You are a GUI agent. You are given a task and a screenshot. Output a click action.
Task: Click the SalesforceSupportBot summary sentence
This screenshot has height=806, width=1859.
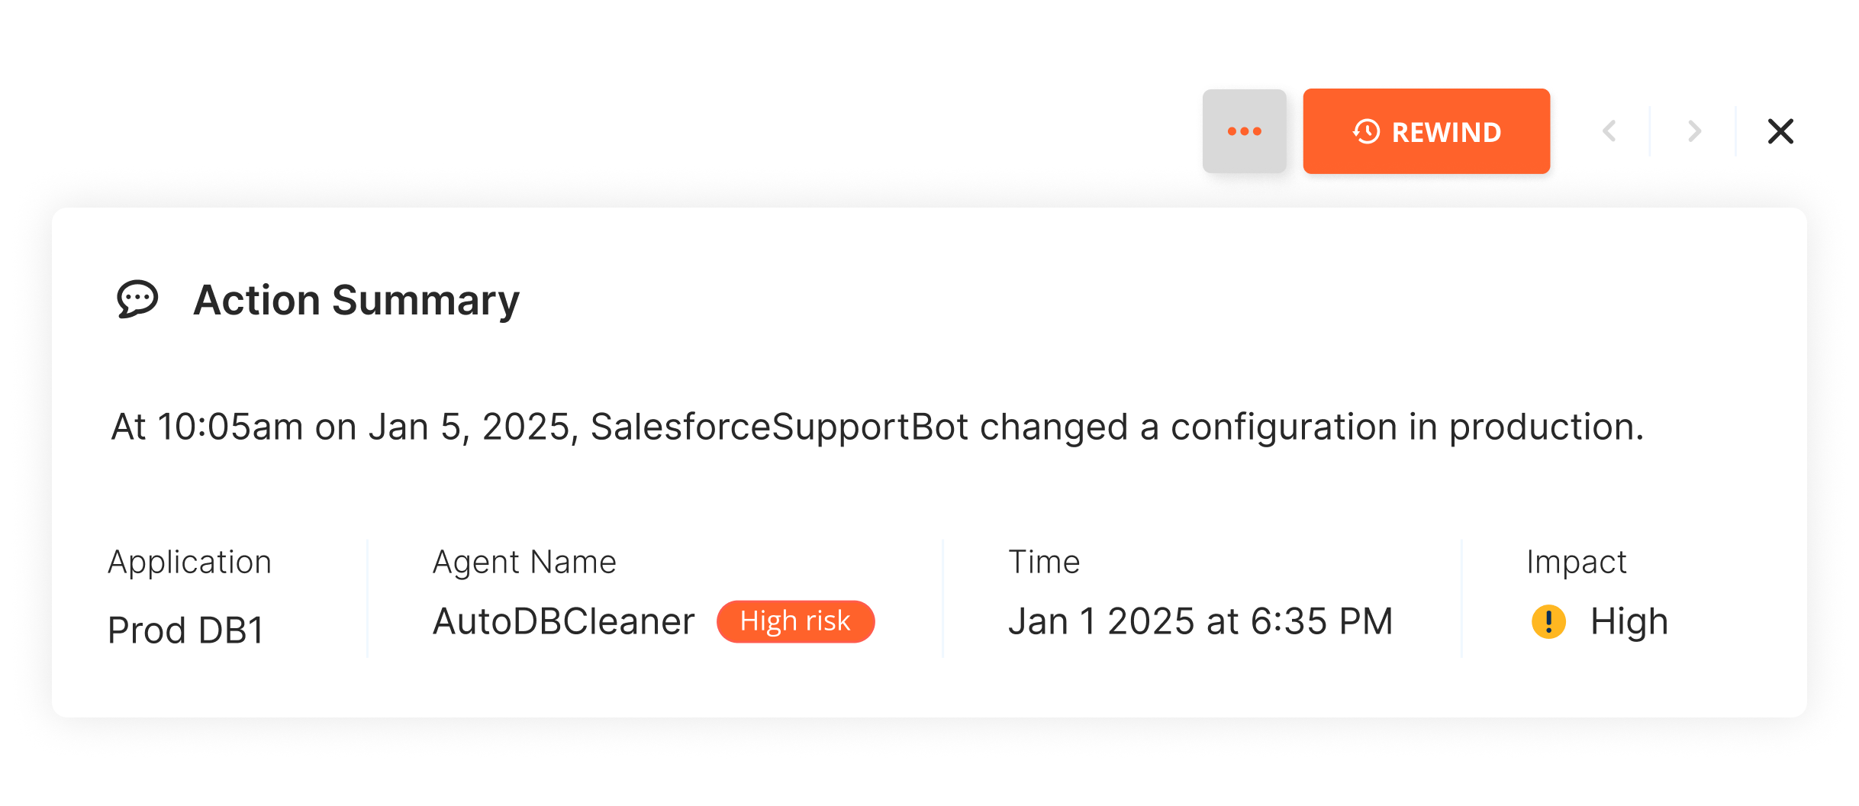[x=877, y=427]
